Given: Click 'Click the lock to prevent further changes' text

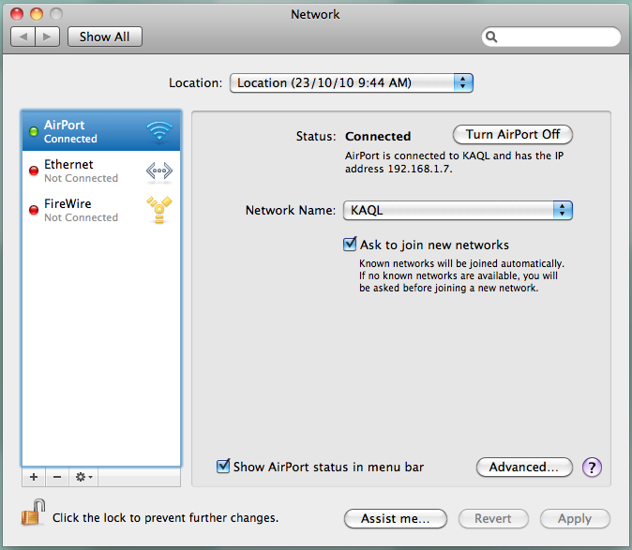Looking at the screenshot, I should (165, 518).
